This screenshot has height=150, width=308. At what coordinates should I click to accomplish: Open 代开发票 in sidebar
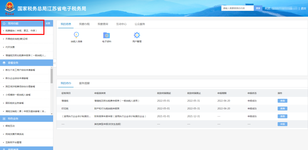click(10, 47)
